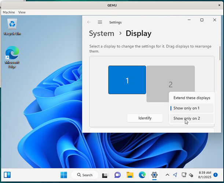Open Task View on taskbar
The image size is (224, 183).
tap(105, 175)
